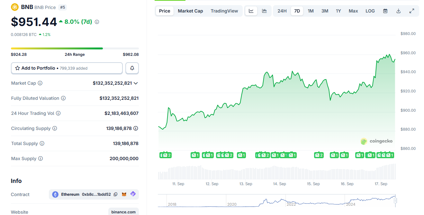
Task: Click the $2,183,463,607 trading volume value
Action: [122, 113]
